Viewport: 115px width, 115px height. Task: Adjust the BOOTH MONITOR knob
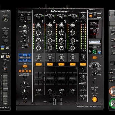click(83, 77)
